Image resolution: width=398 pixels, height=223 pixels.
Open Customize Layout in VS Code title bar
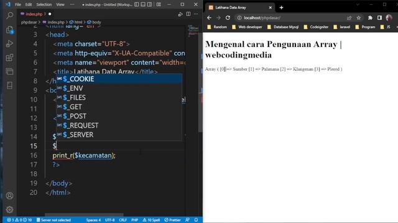point(159,4)
